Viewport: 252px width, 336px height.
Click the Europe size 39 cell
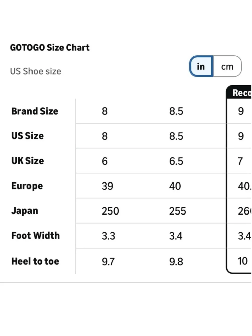click(x=107, y=186)
